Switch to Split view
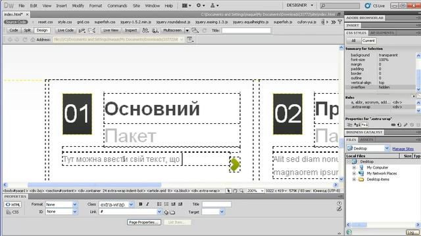This screenshot has height=236, width=421. [x=27, y=30]
